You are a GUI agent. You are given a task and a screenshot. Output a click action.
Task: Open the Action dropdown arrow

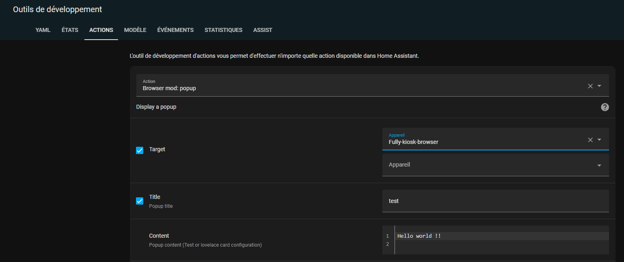599,86
